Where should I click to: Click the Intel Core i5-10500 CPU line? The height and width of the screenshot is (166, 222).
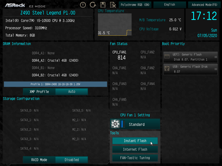pyautogui.click(x=40, y=20)
